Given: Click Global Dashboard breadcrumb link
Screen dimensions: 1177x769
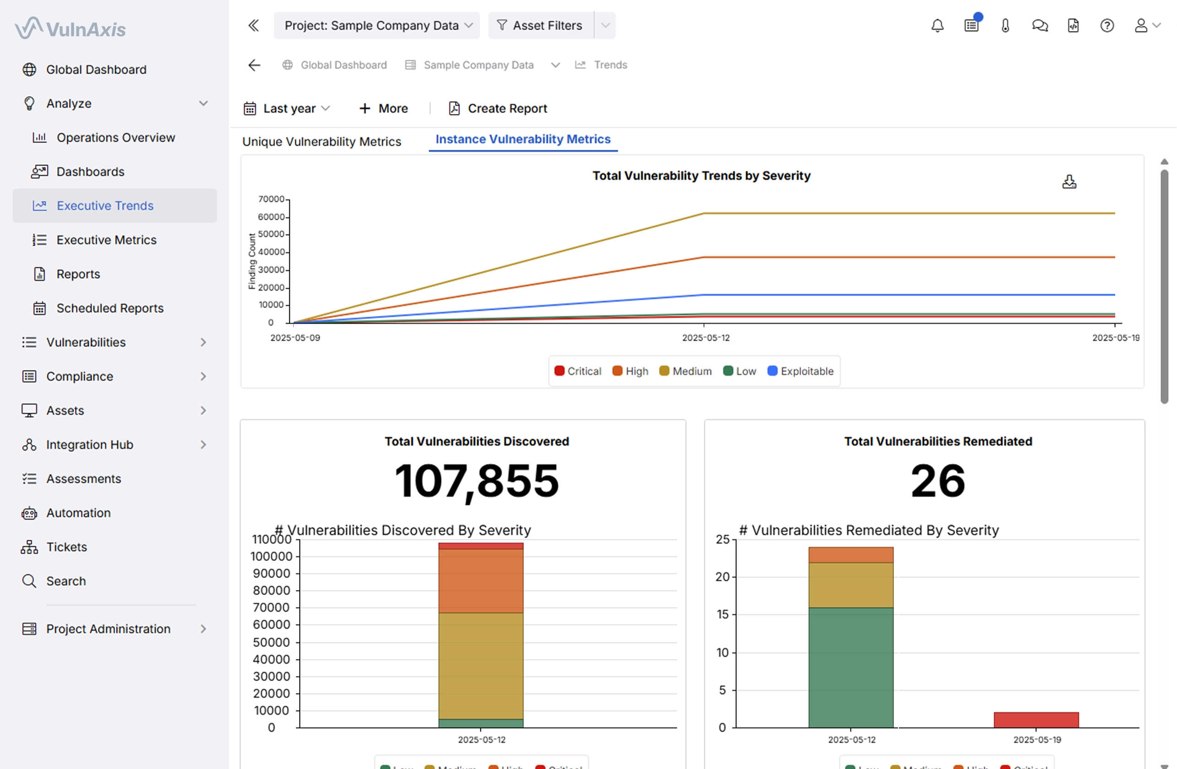Looking at the screenshot, I should pos(343,65).
